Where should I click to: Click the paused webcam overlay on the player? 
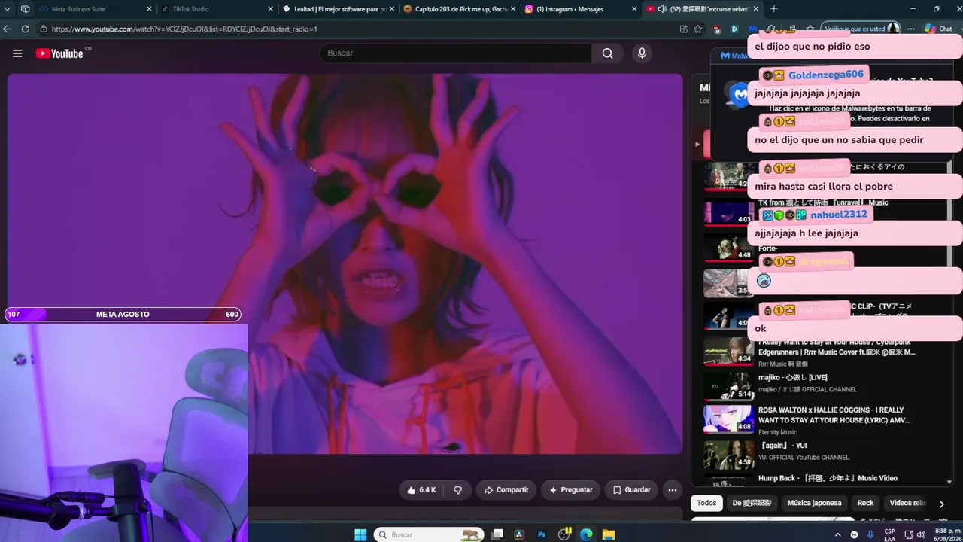124,433
